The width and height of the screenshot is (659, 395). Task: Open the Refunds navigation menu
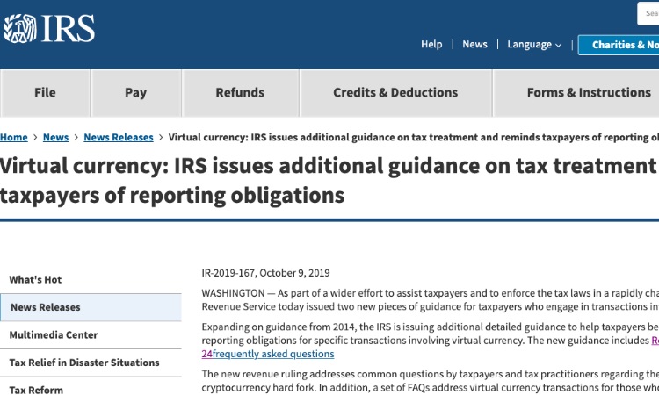240,93
